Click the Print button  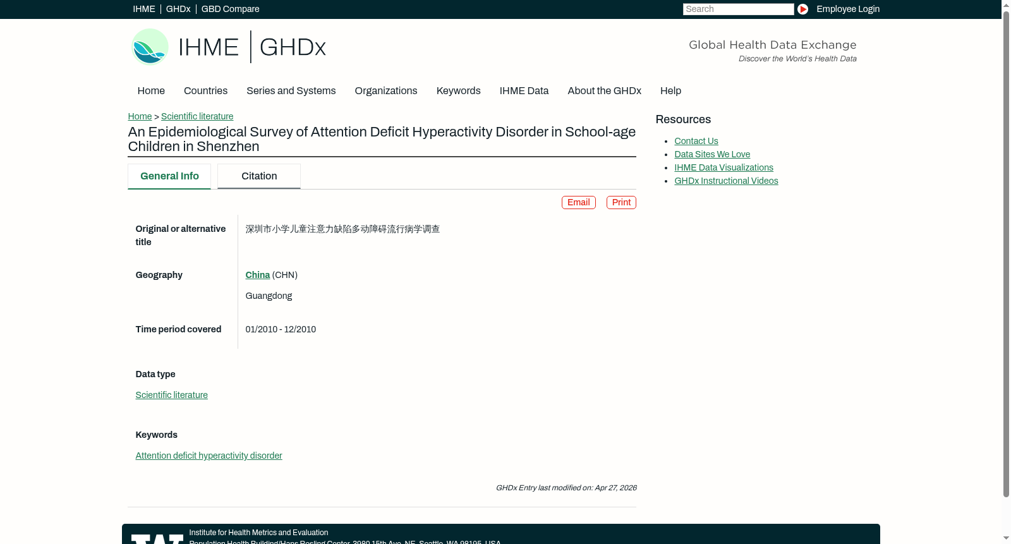(x=621, y=202)
